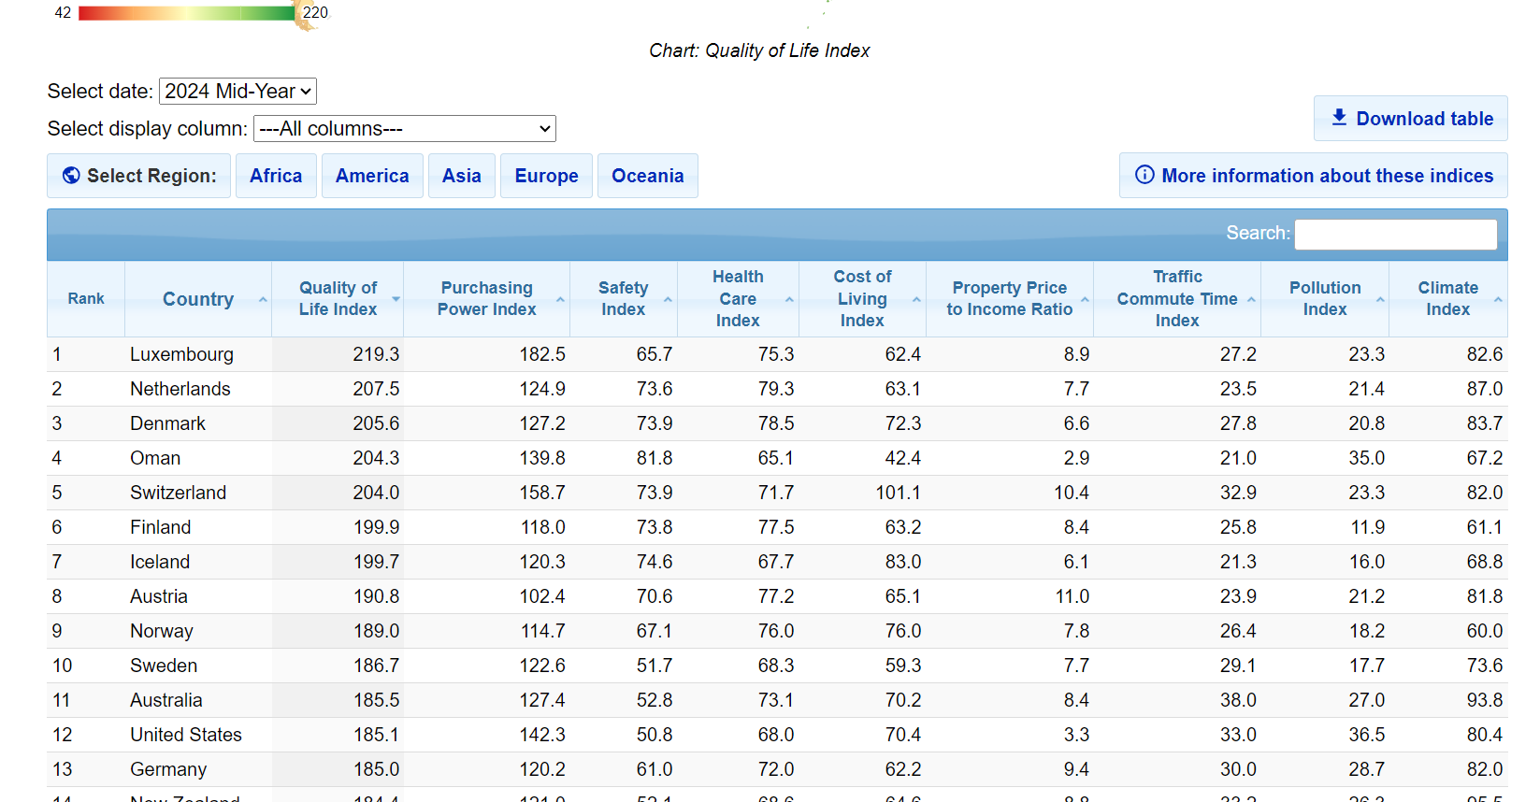Click the Select Region button
The height and width of the screenshot is (802, 1540).
click(138, 176)
